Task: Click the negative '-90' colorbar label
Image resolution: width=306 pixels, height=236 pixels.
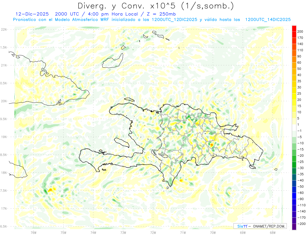Action: click(300, 199)
